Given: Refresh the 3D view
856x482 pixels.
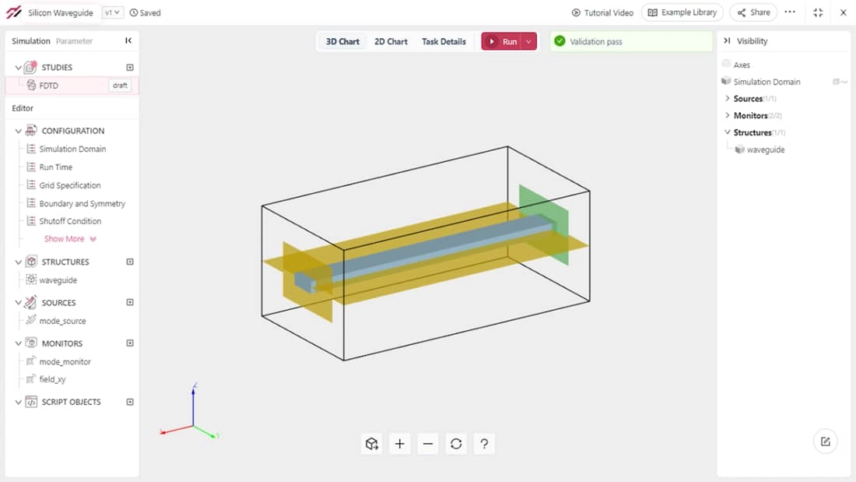Looking at the screenshot, I should pos(456,444).
